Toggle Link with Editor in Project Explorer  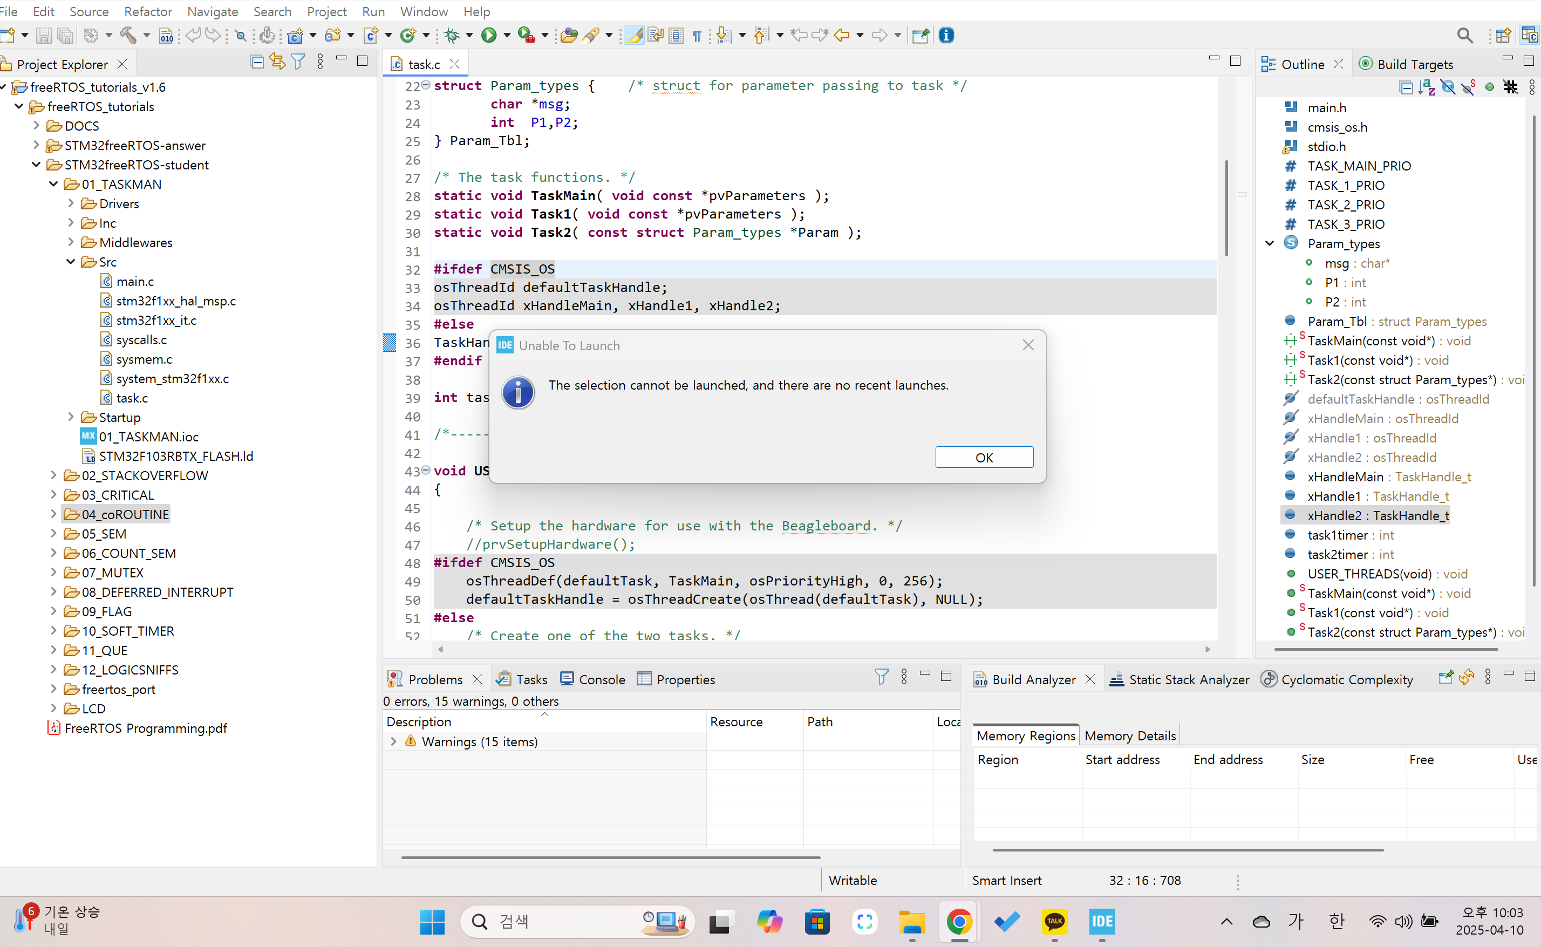click(x=277, y=62)
